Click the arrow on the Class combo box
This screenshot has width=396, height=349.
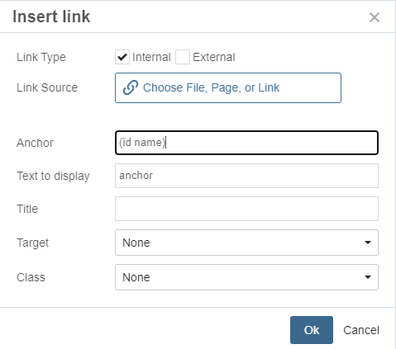coord(368,277)
